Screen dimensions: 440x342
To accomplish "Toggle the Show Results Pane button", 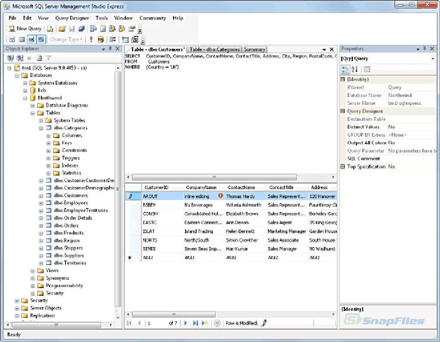I will tap(41, 39).
